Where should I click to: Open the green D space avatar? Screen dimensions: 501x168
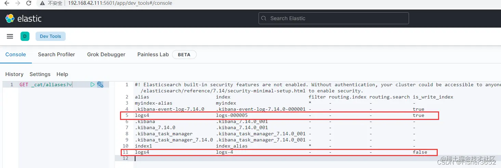pyautogui.click(x=25, y=36)
